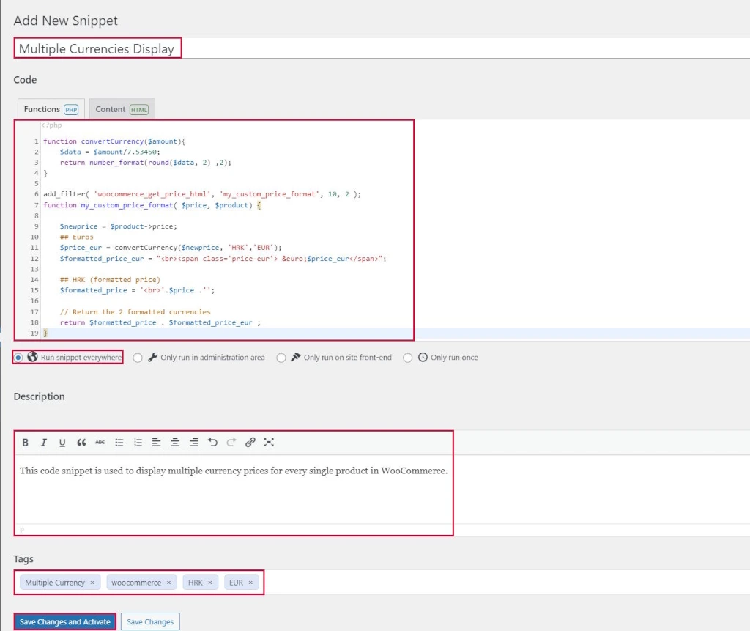Create a numbered list in description

(x=138, y=442)
